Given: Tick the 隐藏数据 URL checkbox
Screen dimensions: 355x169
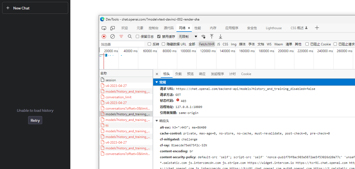Looking at the screenshot, I should [x=163, y=44].
